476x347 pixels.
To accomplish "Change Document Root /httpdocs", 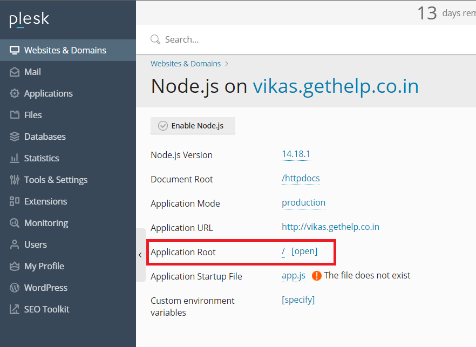I will click(x=301, y=179).
